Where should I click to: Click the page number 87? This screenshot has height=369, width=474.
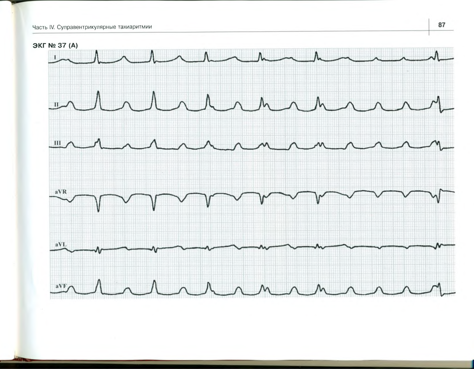pyautogui.click(x=442, y=25)
